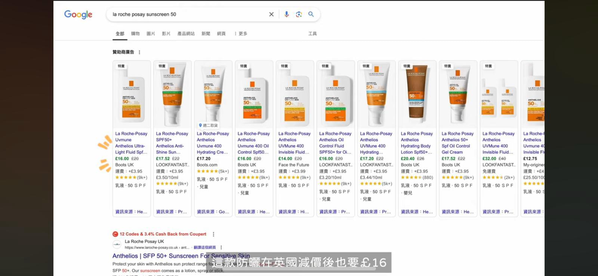
Task: Open Anthelios Hydrating Body Lotion Spf50+ link
Action: coord(417,143)
